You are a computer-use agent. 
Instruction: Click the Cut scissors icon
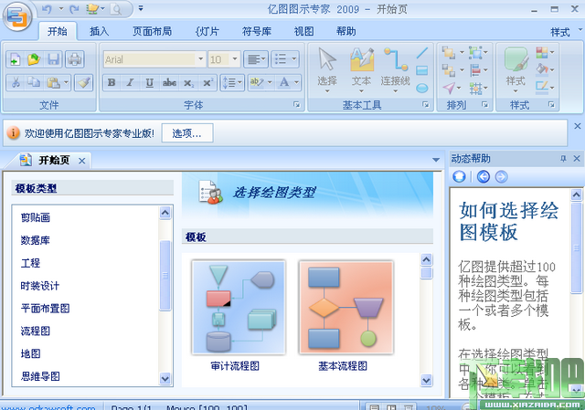pos(16,82)
